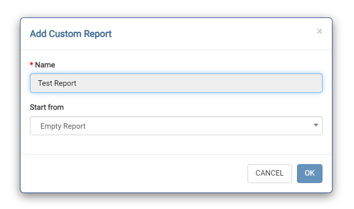Click the Name field label
This screenshot has width=354, height=209.
pyautogui.click(x=45, y=65)
